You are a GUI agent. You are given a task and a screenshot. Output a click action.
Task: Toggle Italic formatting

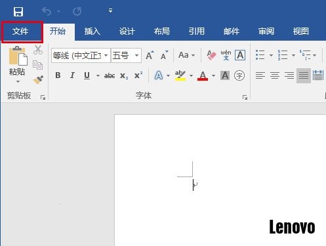[x=72, y=75]
